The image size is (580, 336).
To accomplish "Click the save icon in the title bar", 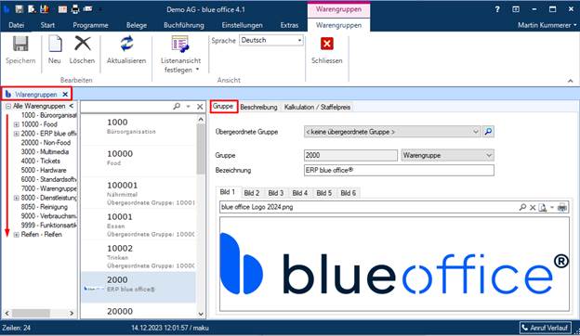I will [x=20, y=9].
